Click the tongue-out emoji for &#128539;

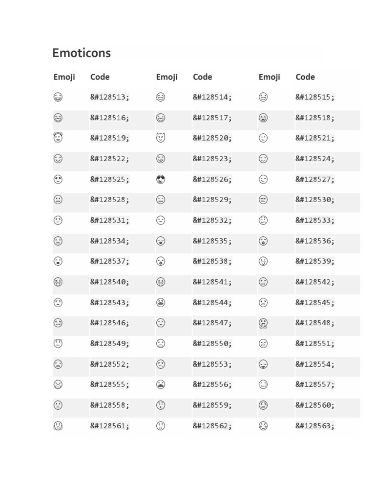click(263, 261)
